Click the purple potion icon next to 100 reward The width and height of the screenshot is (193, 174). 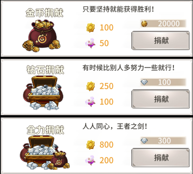pos(90,101)
